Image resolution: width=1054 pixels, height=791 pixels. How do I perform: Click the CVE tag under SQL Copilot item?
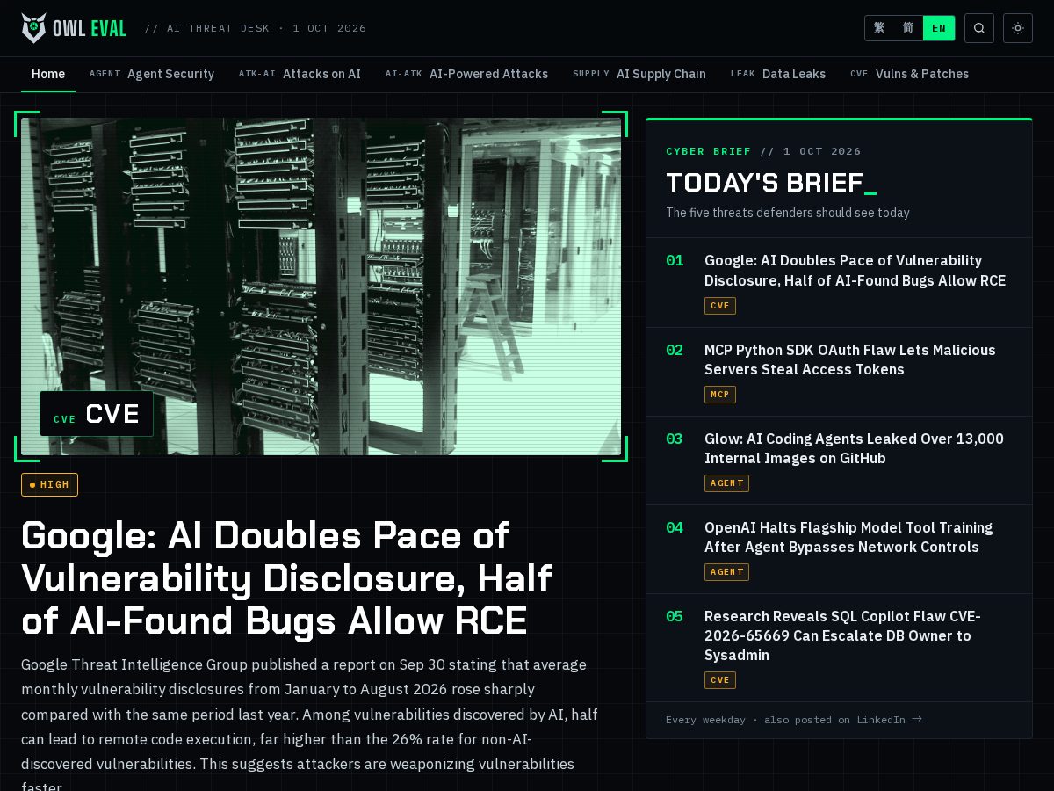click(720, 680)
